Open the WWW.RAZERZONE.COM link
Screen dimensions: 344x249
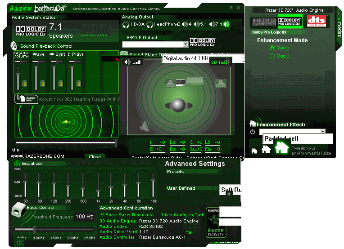[37, 156]
